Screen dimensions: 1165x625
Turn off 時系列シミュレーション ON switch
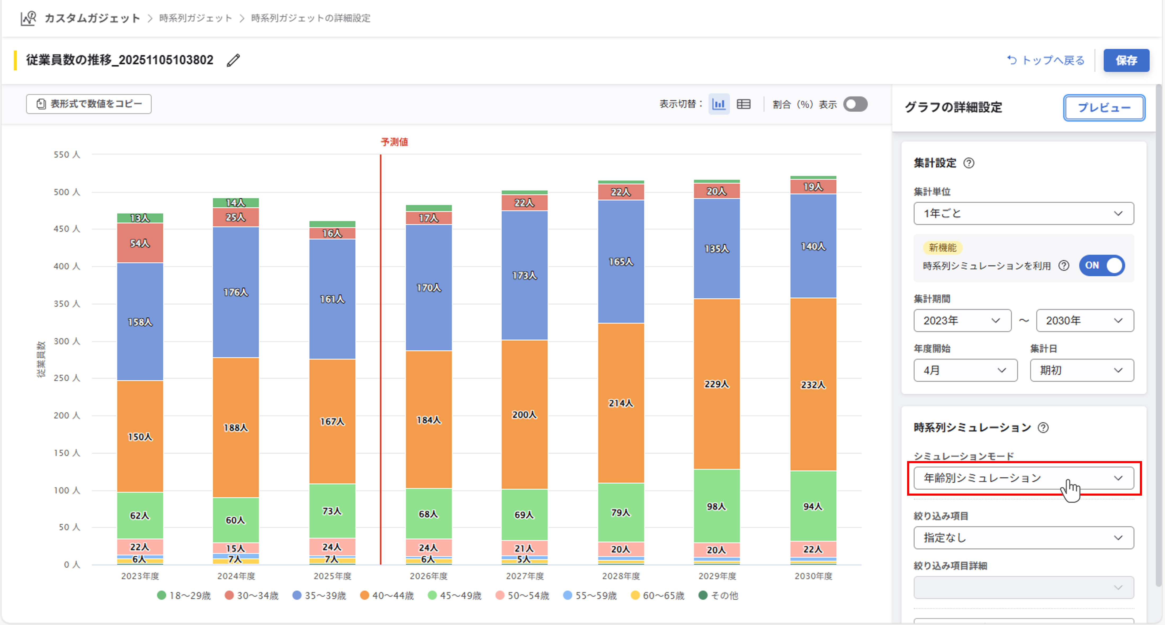[1102, 266]
